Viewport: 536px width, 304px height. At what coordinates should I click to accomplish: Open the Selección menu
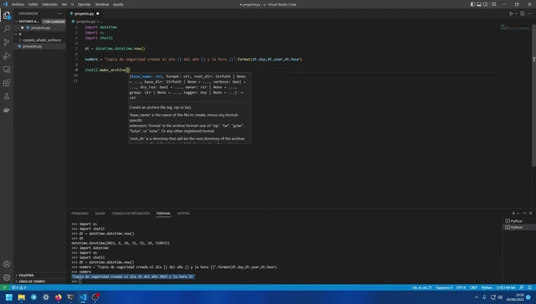pos(50,5)
